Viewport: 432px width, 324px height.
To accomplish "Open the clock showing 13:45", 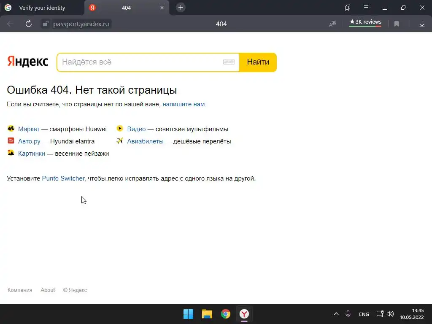I will pos(412,314).
